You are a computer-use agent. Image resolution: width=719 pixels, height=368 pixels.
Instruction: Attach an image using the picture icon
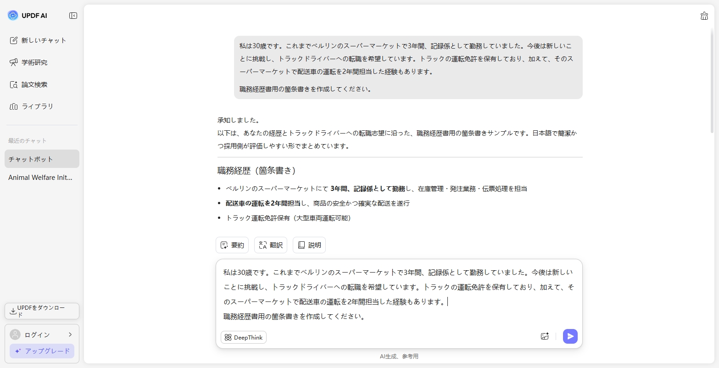[x=545, y=336]
